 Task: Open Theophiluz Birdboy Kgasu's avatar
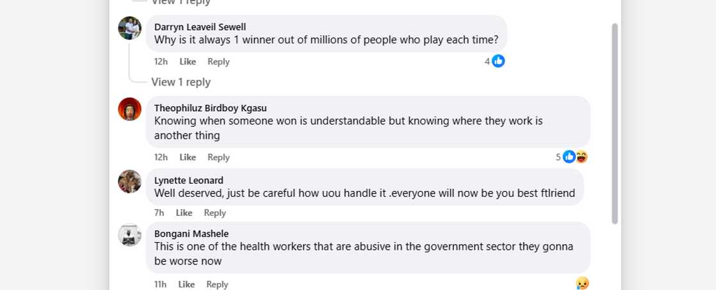click(x=130, y=109)
